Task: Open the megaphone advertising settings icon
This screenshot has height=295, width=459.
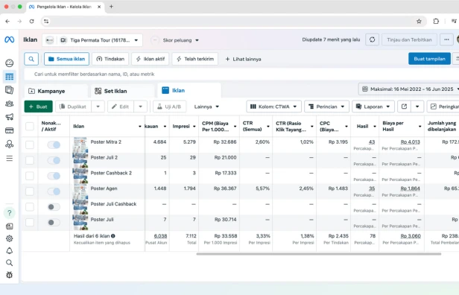Action: pyautogui.click(x=10, y=117)
